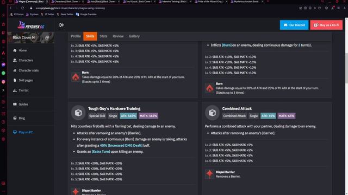Select the Skills tab

[x=90, y=36]
